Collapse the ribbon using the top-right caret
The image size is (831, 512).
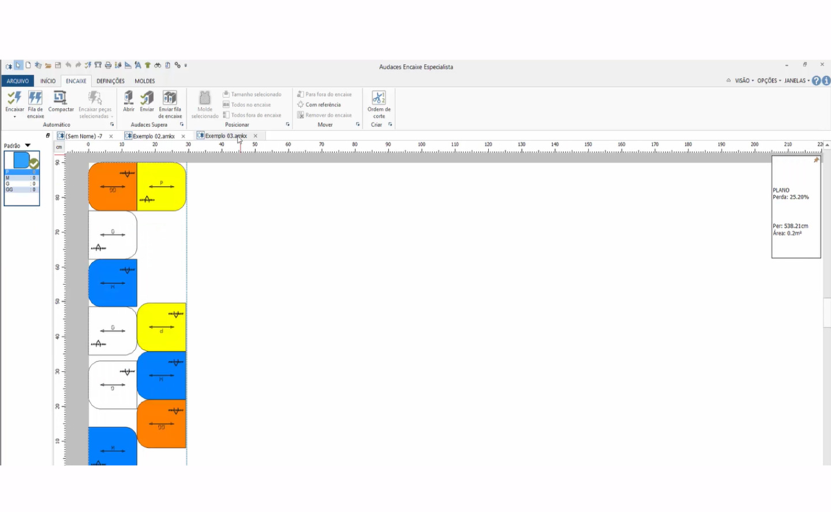coord(728,81)
